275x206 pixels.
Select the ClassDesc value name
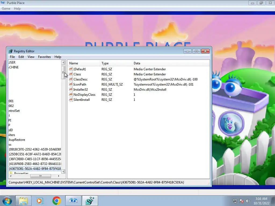pos(81,79)
